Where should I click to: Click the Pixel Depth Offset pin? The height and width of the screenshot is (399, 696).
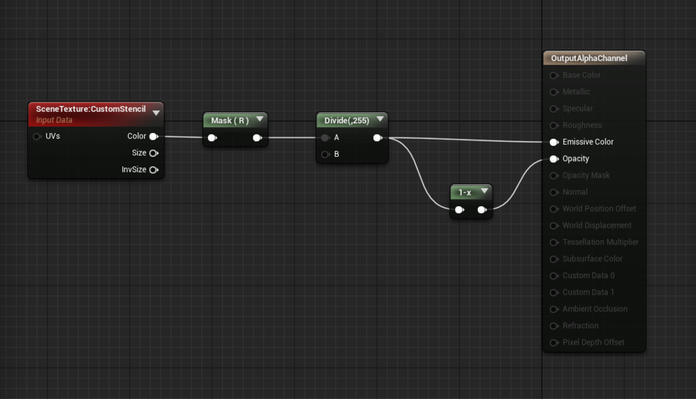[x=554, y=343]
